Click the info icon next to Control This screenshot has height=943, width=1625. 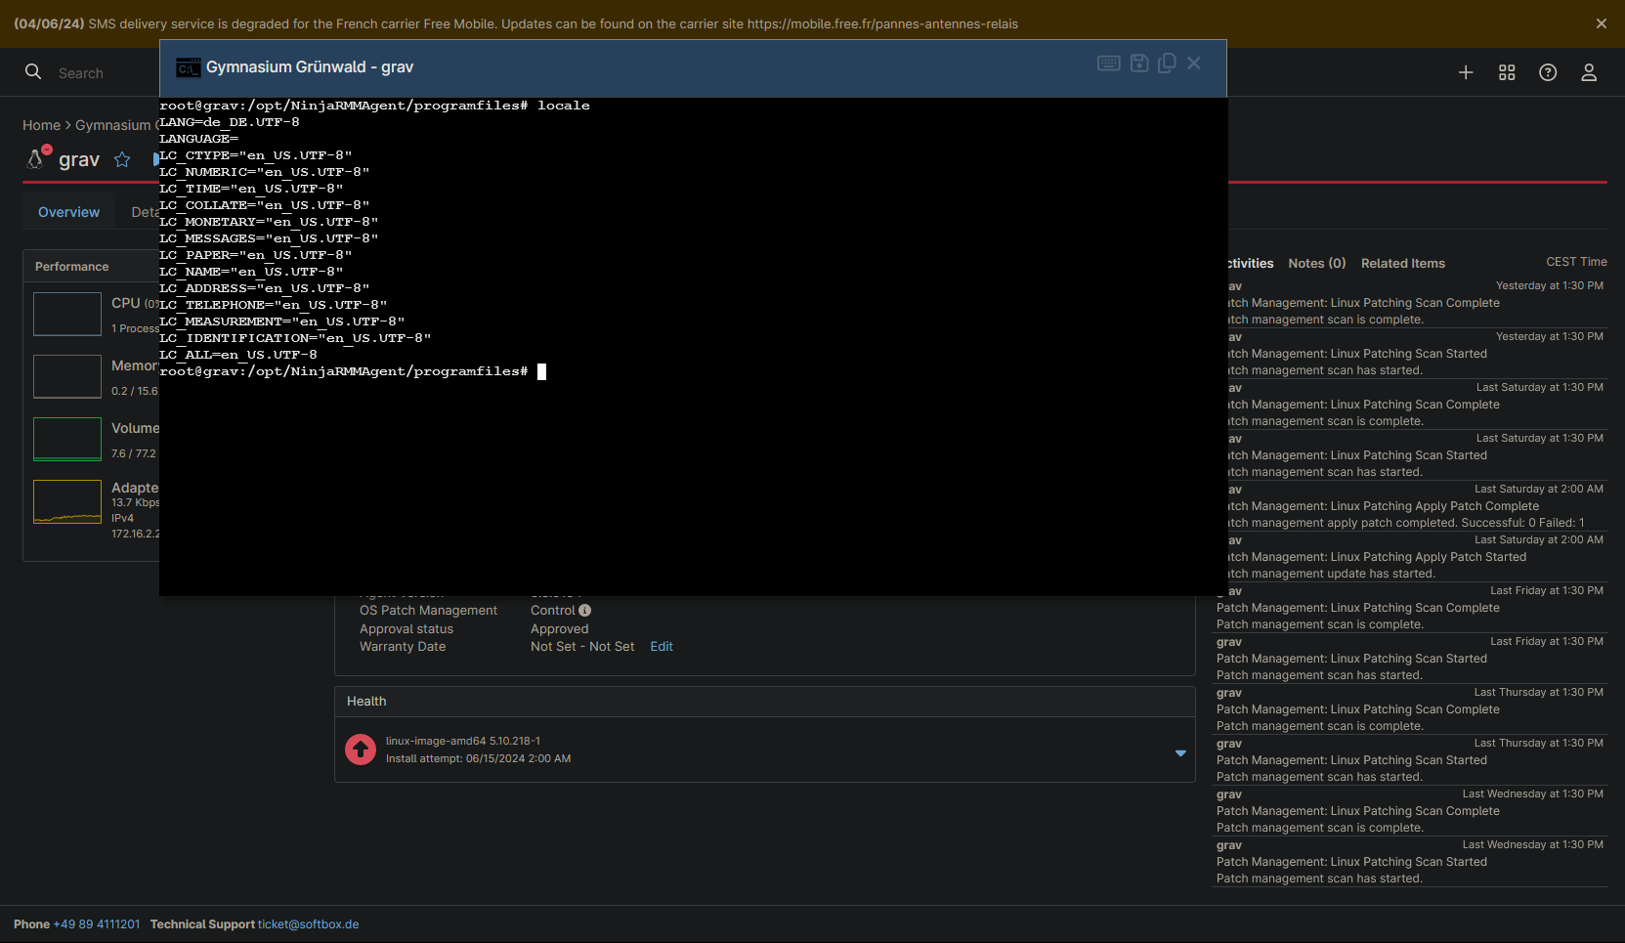585,611
